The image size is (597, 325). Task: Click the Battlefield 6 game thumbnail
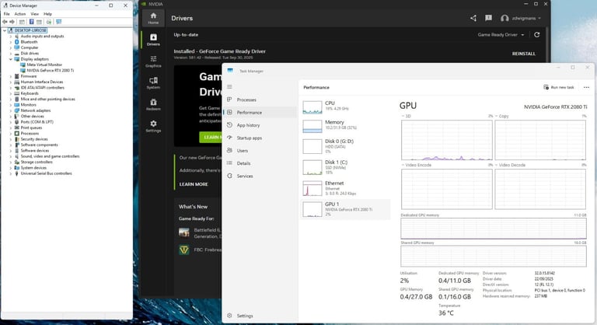(184, 232)
